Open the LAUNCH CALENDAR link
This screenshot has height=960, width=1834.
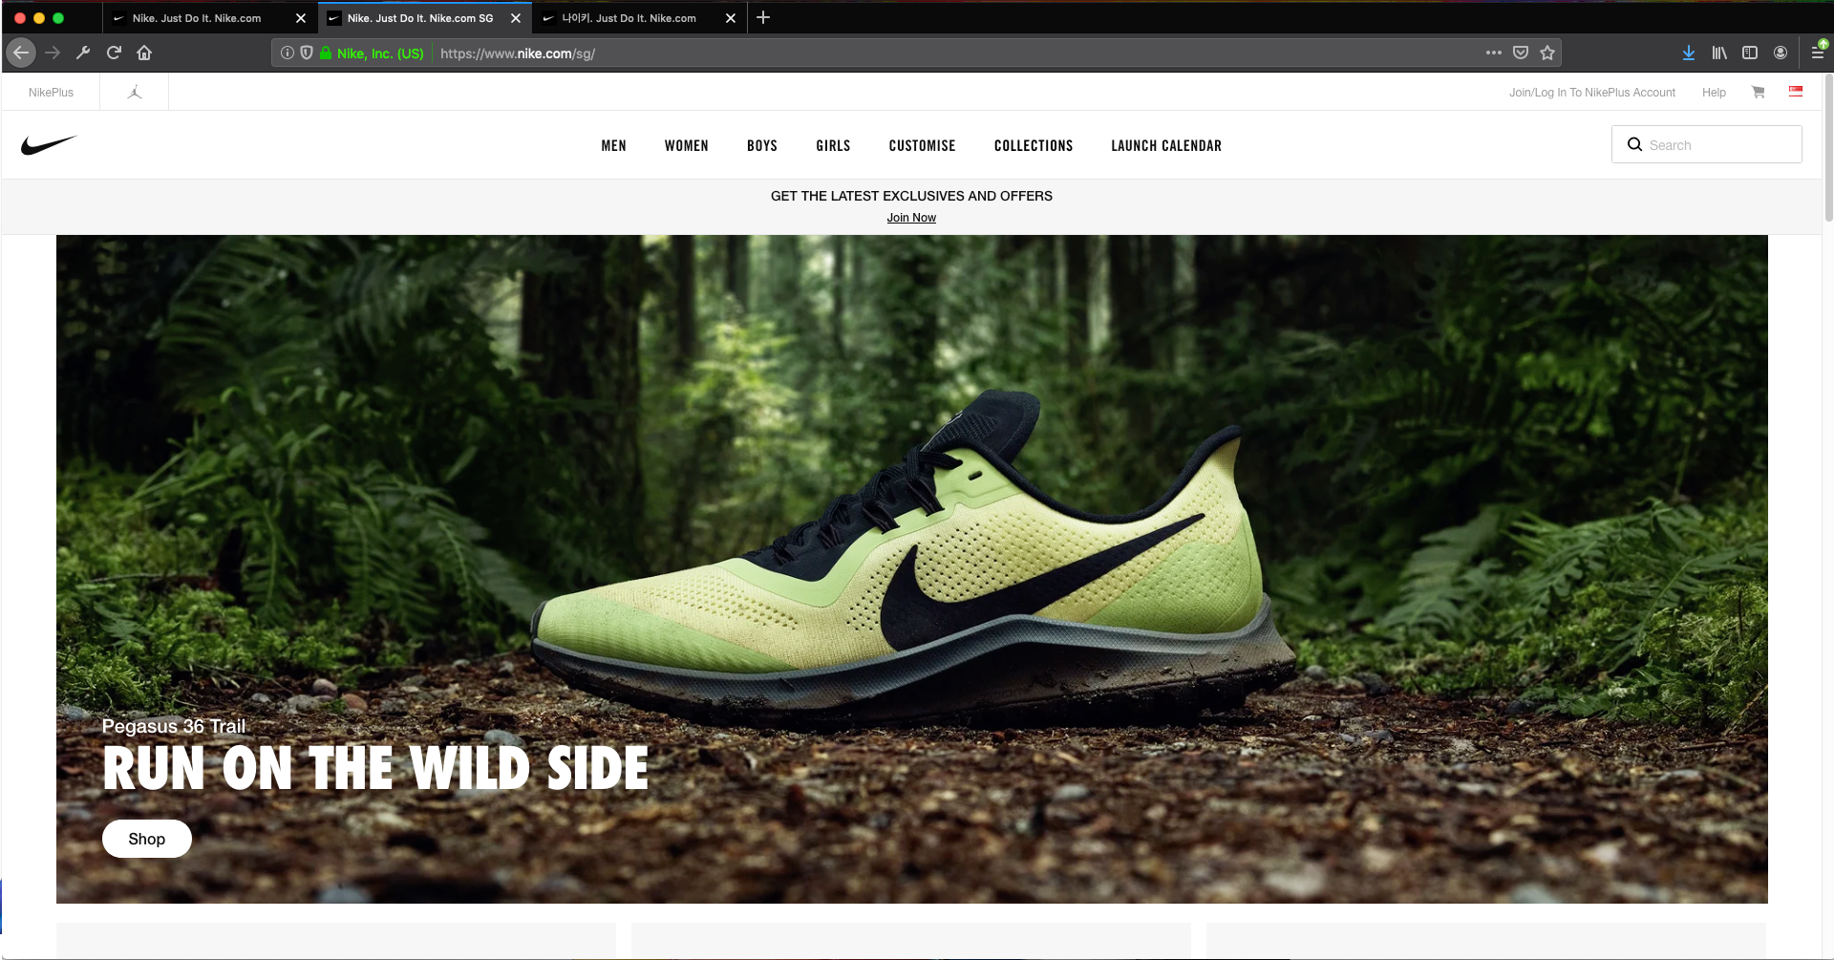point(1166,145)
